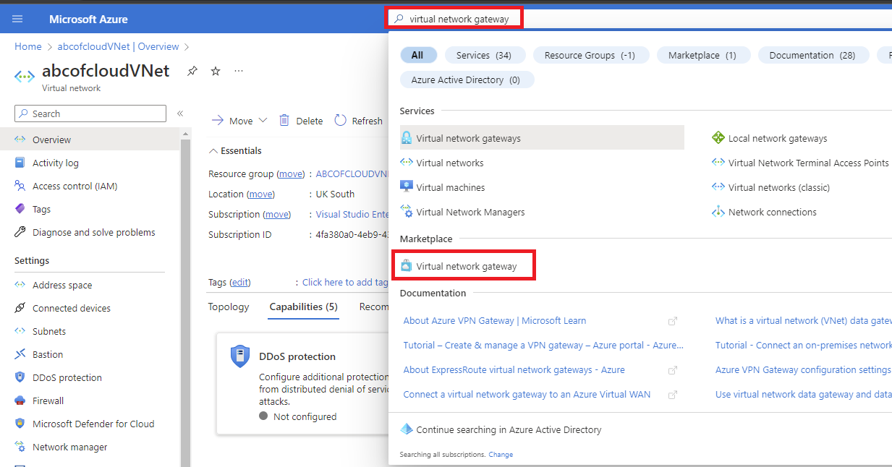Collapse the left sidebar menu
This screenshot has height=467, width=892.
pyautogui.click(x=180, y=113)
